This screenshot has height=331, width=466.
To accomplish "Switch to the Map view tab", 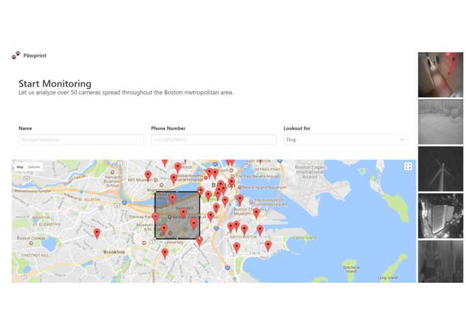I will 20,167.
